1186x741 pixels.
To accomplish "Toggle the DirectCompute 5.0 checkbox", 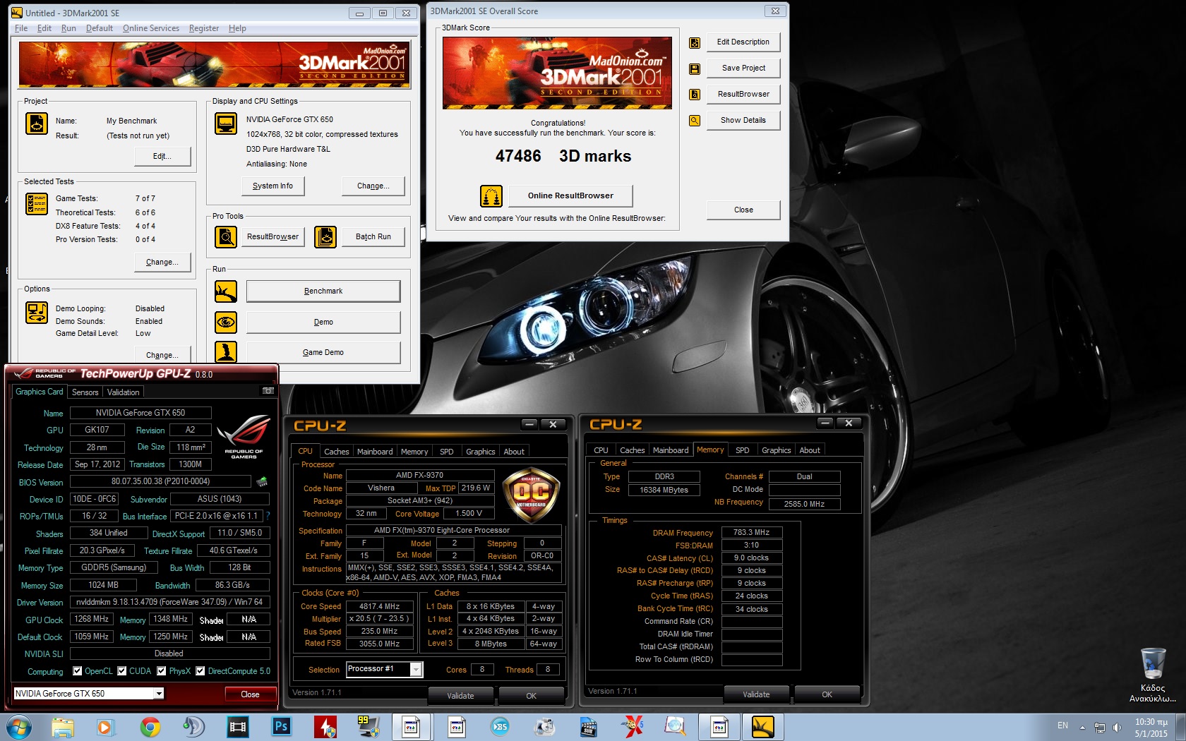I will (200, 671).
